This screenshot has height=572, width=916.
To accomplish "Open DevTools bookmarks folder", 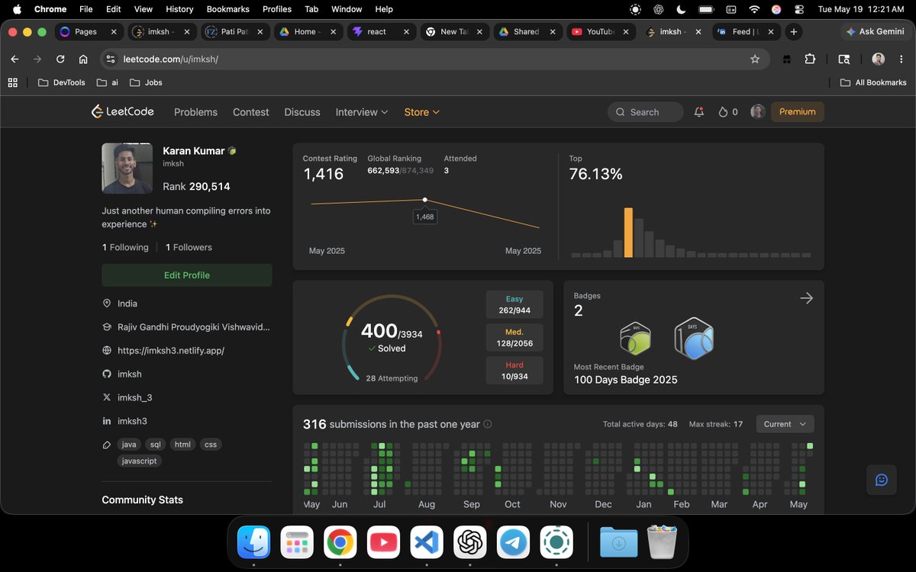I will (62, 82).
